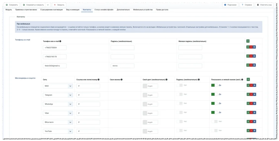Click the Закрыть button
The height and width of the screenshot is (141, 279).
59,5
